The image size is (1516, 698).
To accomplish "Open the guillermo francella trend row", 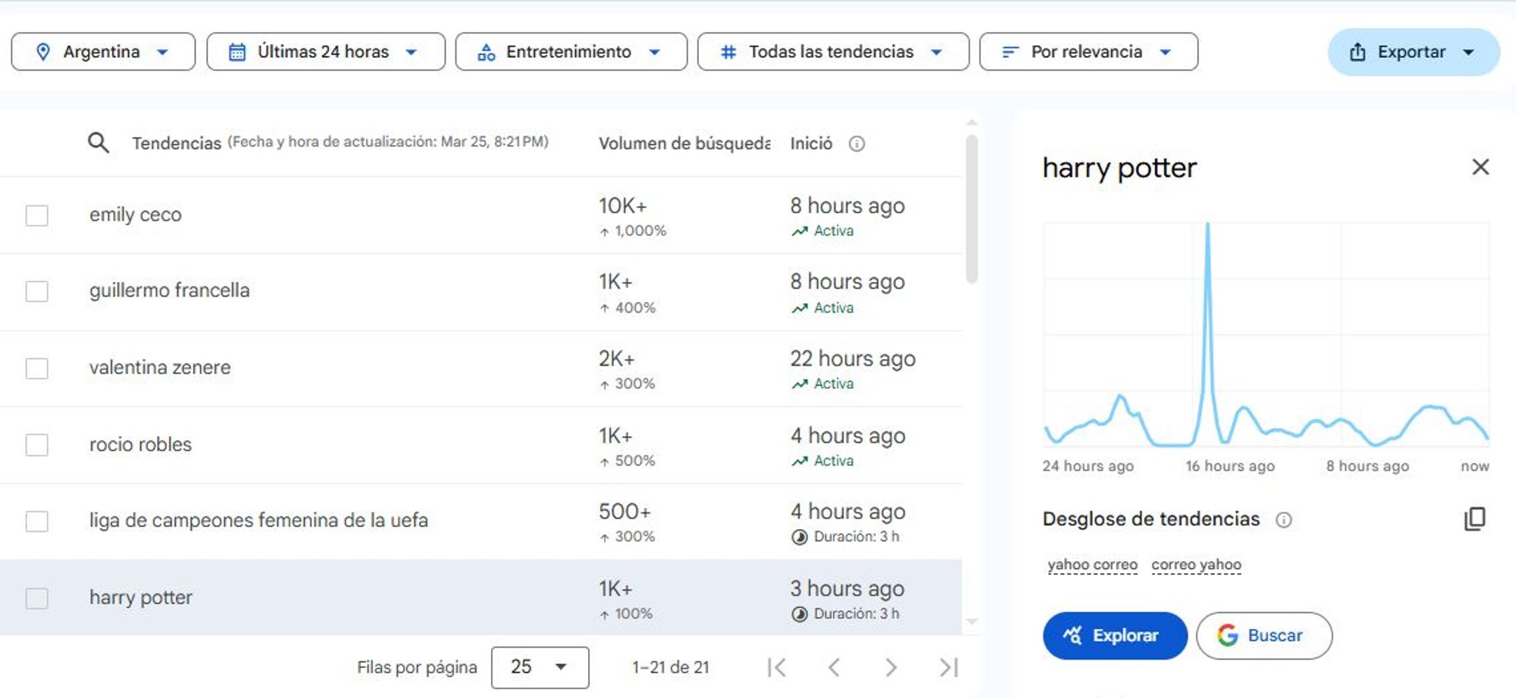I will (480, 292).
